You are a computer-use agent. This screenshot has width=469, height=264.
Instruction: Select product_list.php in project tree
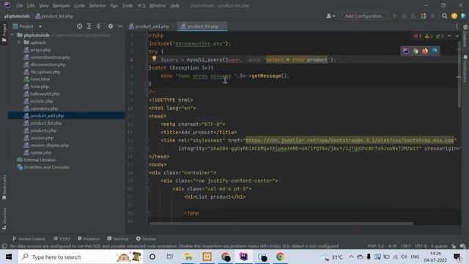point(45,123)
